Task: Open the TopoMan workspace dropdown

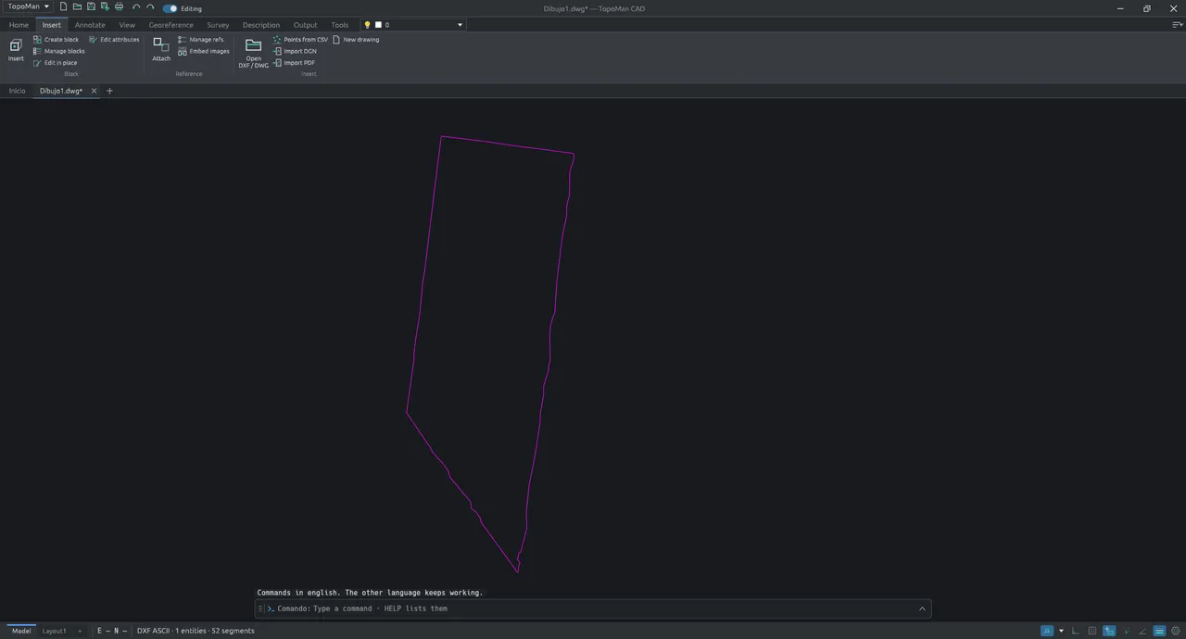Action: 28,6
